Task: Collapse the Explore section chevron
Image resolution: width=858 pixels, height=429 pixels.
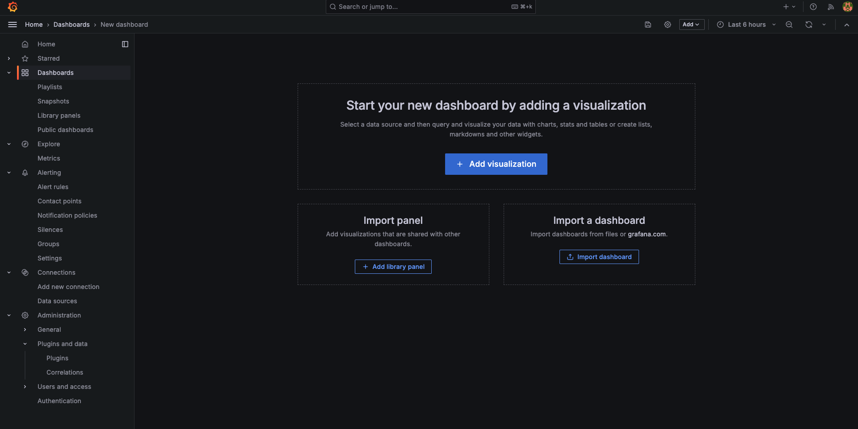Action: point(9,144)
